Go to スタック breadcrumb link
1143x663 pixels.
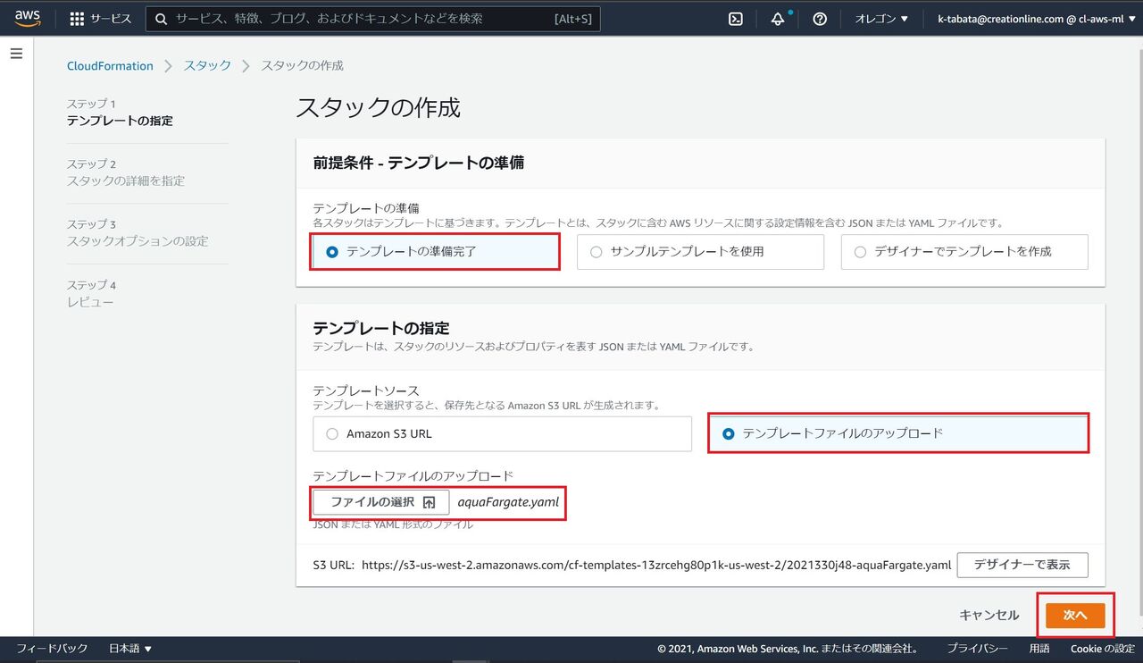tap(207, 65)
